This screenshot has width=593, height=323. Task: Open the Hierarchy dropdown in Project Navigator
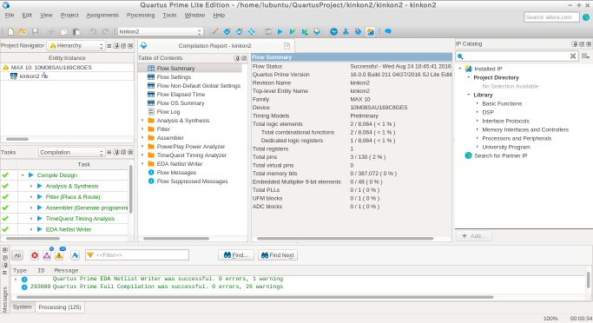tap(76, 46)
